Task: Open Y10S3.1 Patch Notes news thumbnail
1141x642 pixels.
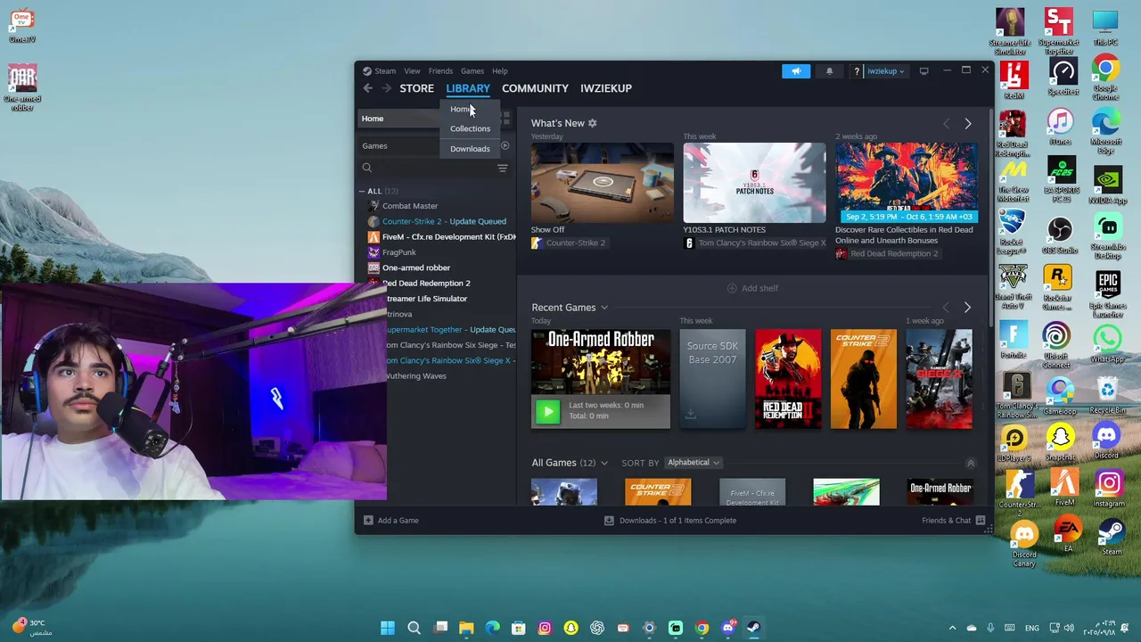Action: pos(755,182)
